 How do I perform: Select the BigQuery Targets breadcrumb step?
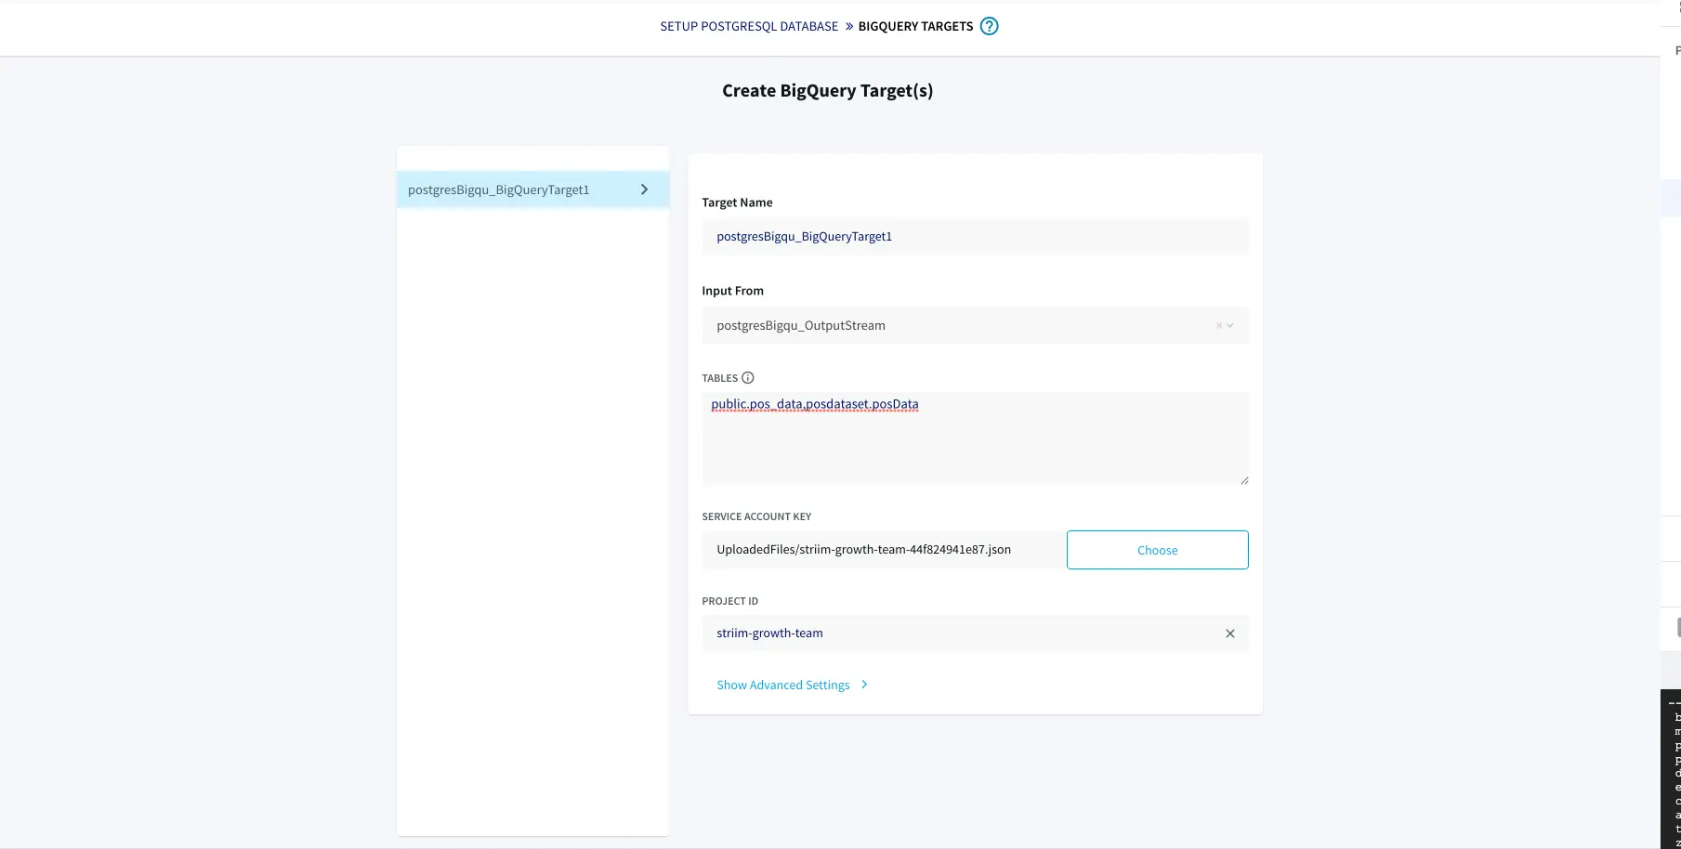915,26
